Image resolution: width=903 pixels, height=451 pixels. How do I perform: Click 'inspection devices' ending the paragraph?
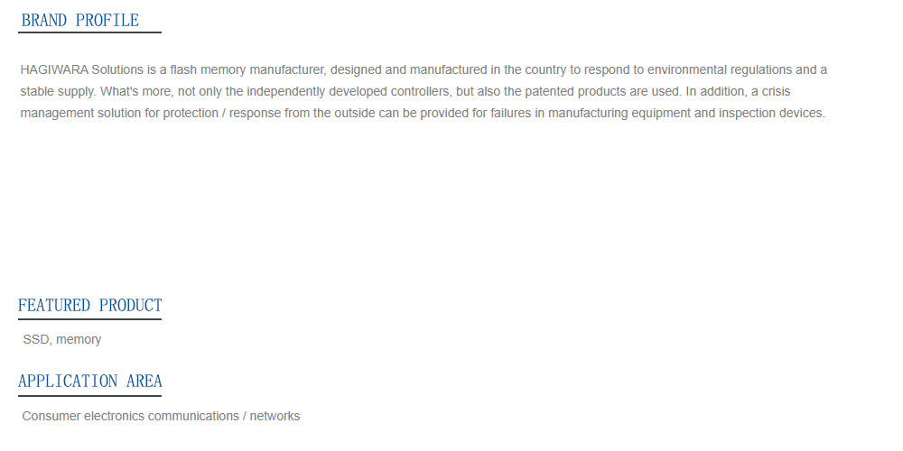tap(772, 114)
